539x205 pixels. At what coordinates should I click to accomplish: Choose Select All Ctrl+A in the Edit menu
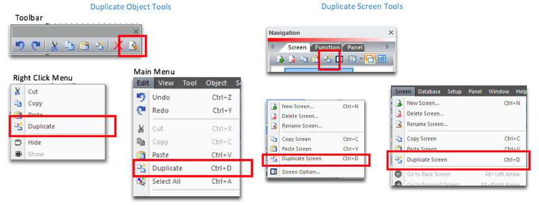186,181
